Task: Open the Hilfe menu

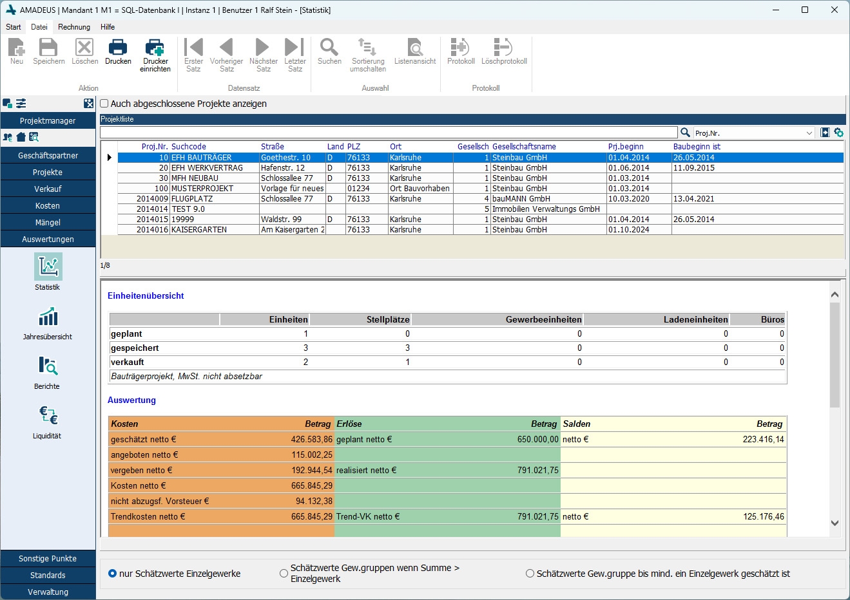Action: pyautogui.click(x=108, y=27)
